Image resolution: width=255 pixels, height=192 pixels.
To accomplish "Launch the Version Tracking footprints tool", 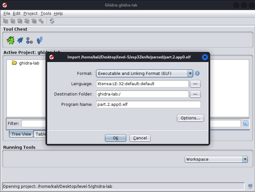I will click(39, 40).
